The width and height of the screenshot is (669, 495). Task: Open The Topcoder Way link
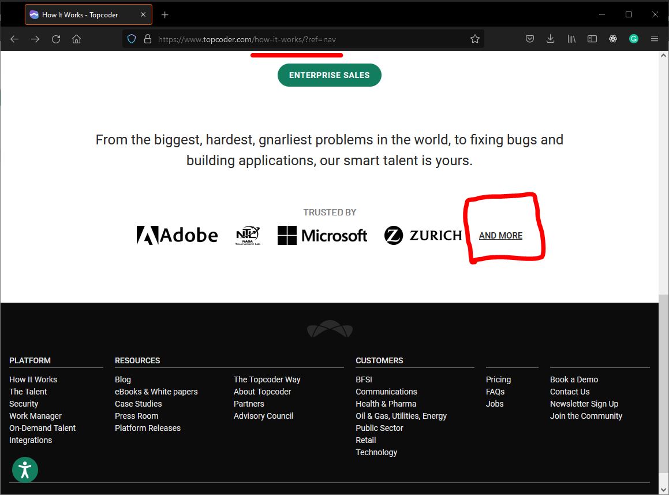click(267, 379)
